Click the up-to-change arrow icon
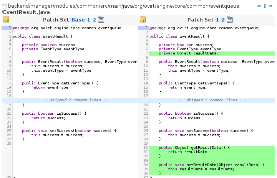The height and width of the screenshot is (178, 277). 265,7
